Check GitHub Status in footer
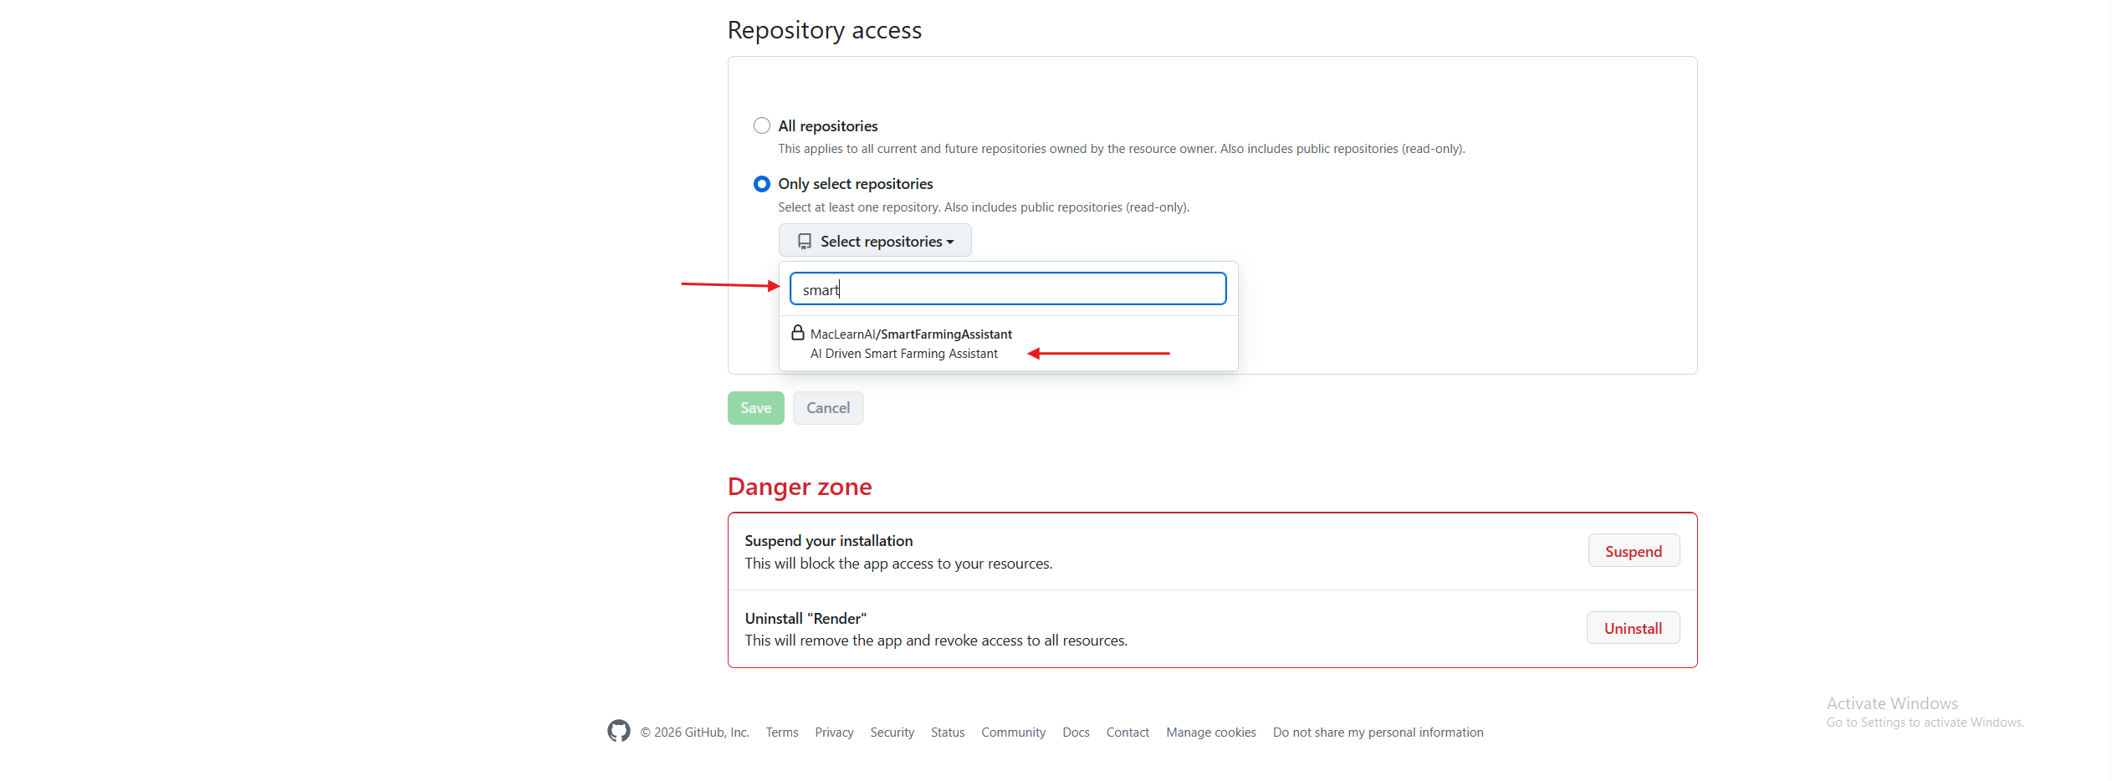 pos(947,733)
